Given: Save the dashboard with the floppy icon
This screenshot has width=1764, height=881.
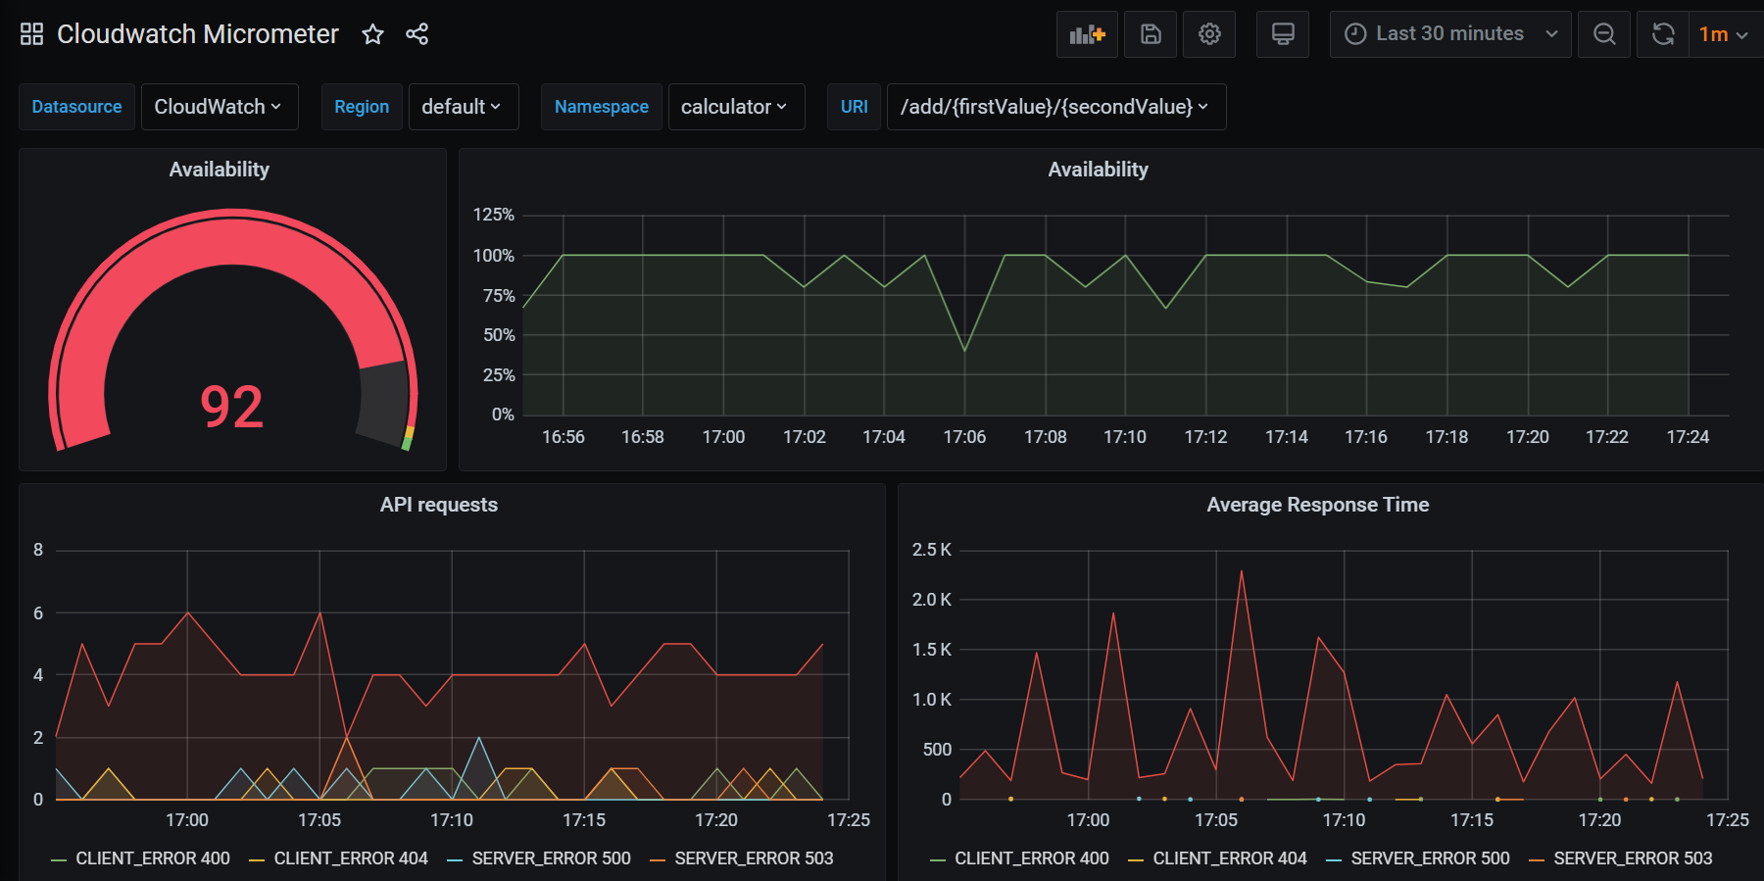Looking at the screenshot, I should coord(1151,34).
